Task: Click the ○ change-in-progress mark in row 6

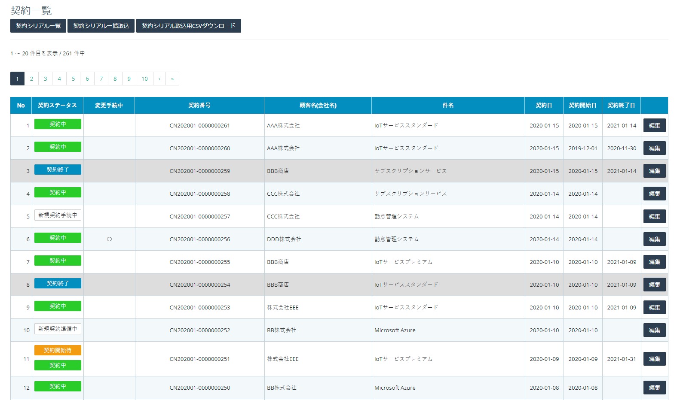Action: point(109,239)
